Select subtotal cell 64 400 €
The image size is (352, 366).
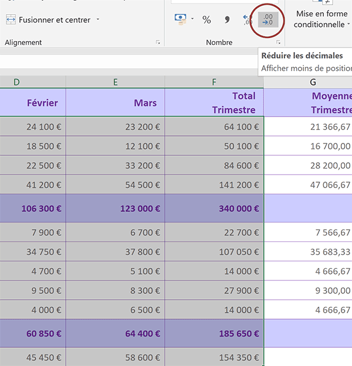tap(116, 333)
